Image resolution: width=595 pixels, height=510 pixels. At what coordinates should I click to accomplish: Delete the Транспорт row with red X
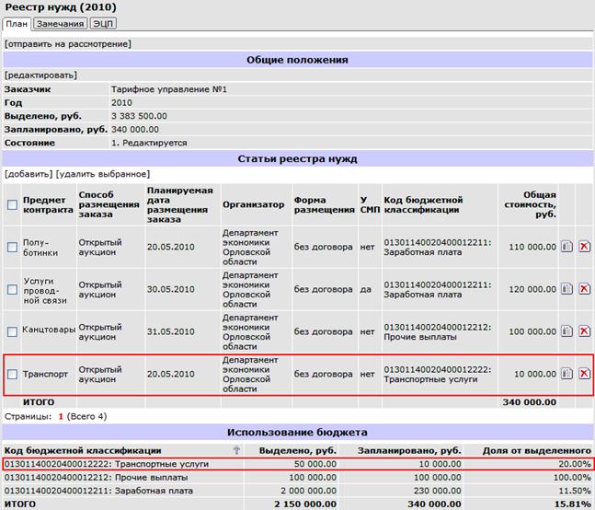click(584, 374)
